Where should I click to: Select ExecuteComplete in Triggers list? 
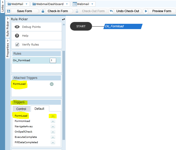coord(26,137)
